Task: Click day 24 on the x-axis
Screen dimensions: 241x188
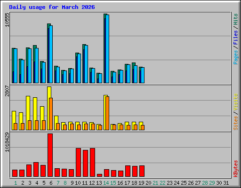Action: coord(177,183)
